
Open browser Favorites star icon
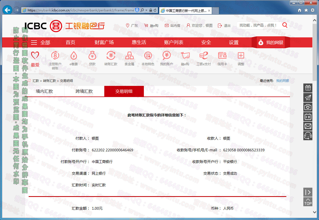[x=306, y=10]
